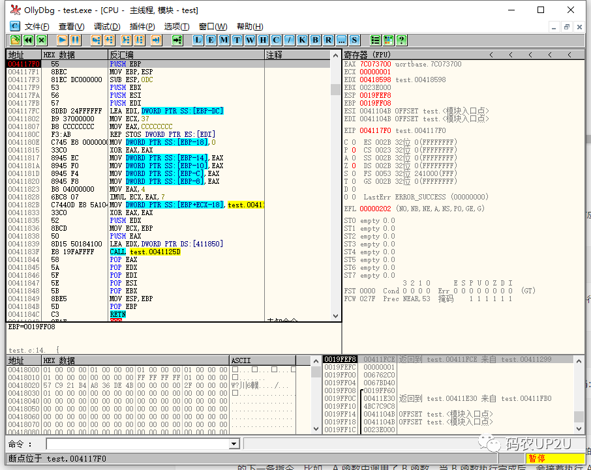Open Patches window with slash icon
The image size is (591, 470).
289,40
